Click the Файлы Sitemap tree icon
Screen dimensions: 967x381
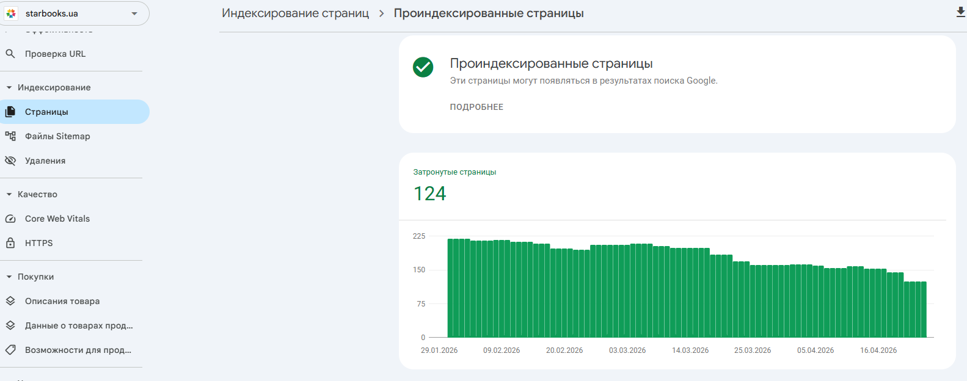(x=10, y=136)
